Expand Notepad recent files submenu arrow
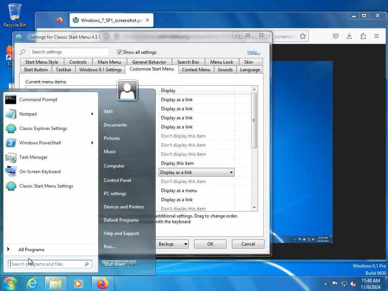The width and height of the screenshot is (388, 291). click(92, 114)
